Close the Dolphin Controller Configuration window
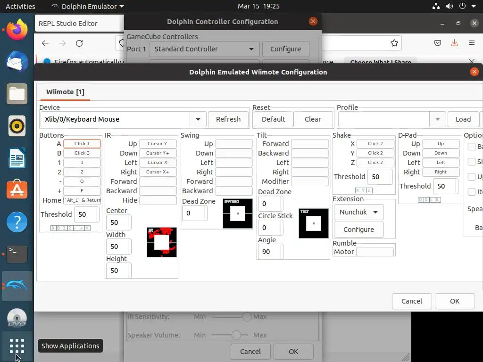The width and height of the screenshot is (483, 362). coord(313,21)
